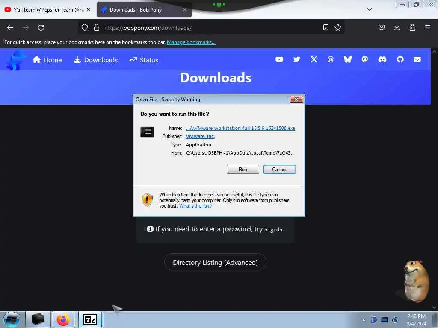Click Cancel in the Security Warning dialog
The height and width of the screenshot is (328, 438).
click(279, 169)
